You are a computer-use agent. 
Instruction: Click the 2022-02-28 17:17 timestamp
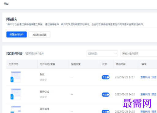point(125,77)
